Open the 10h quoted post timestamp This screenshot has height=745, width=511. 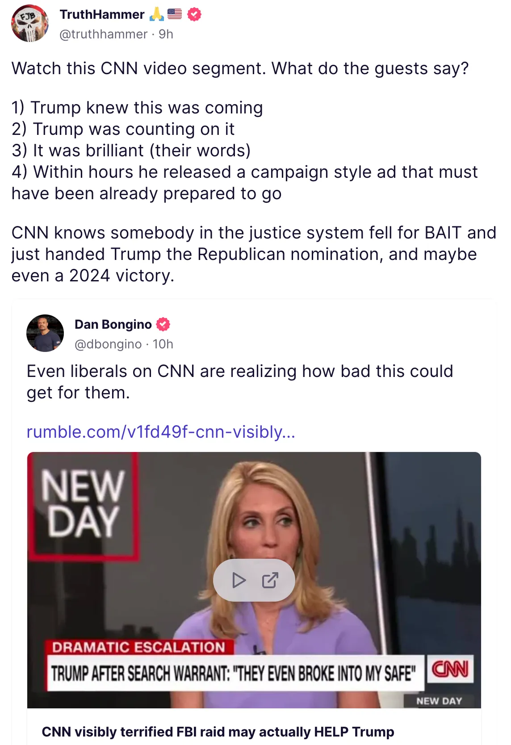click(x=163, y=344)
